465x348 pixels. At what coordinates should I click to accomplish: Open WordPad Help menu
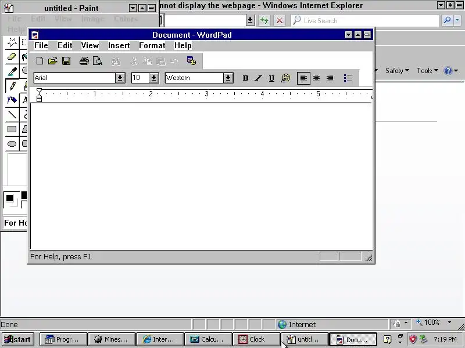click(x=183, y=46)
